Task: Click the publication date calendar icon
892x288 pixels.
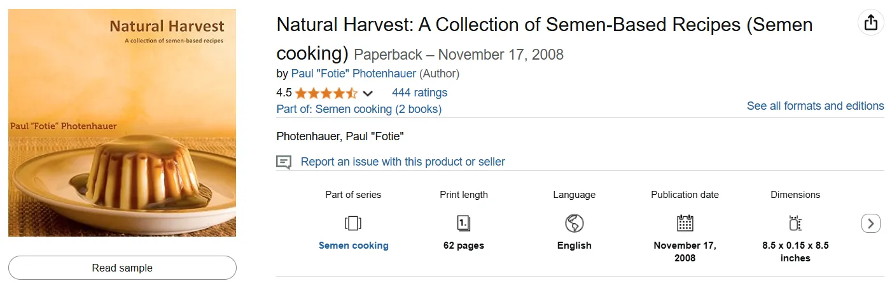Action: point(685,223)
